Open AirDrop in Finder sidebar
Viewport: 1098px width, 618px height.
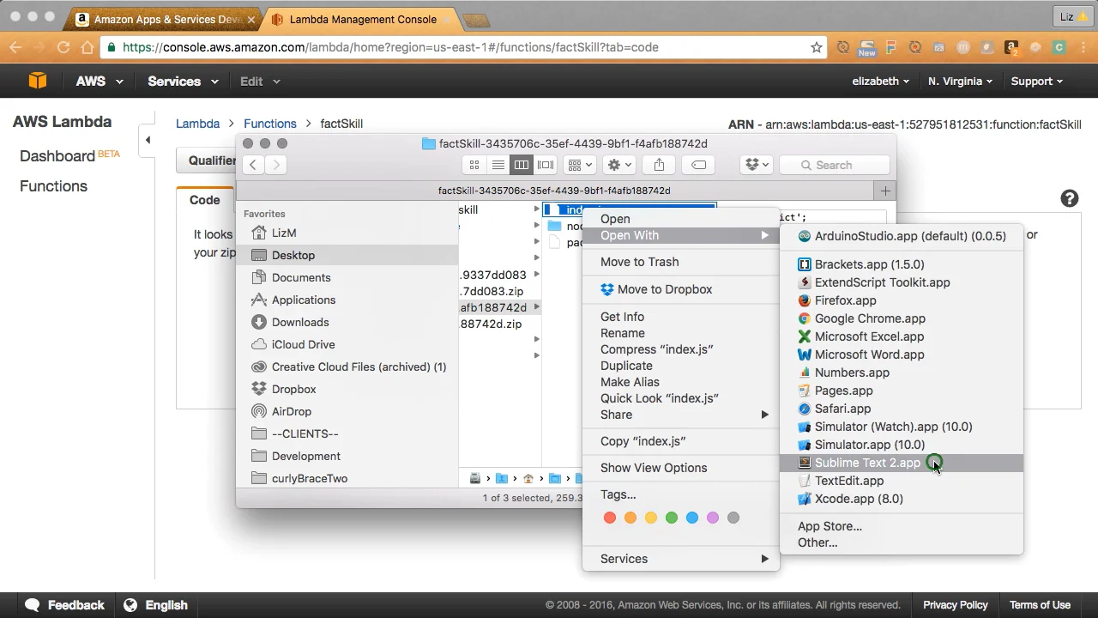click(x=292, y=411)
